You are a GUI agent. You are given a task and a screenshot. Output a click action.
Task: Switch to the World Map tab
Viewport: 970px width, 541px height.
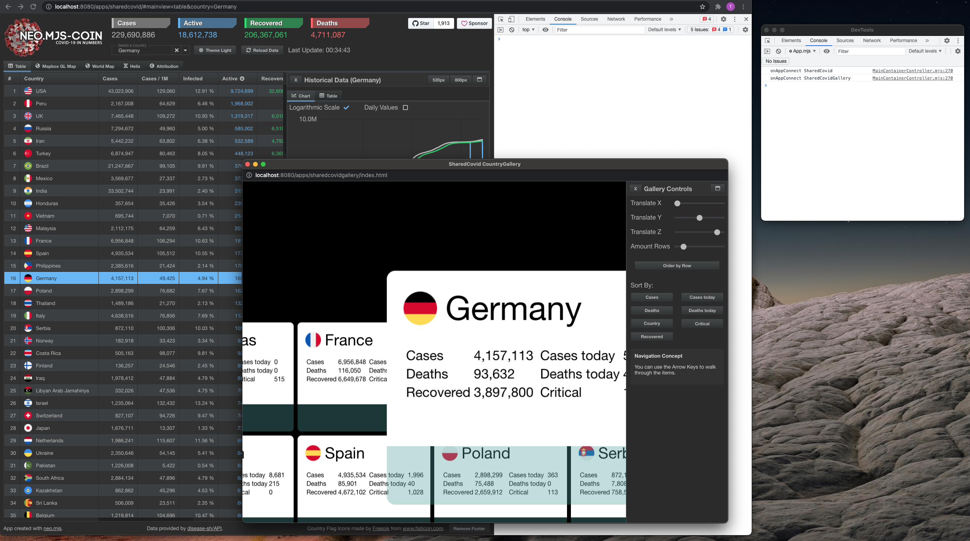[100, 66]
